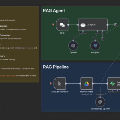Follow the YouTube video guide link
Viewport: 120px width, 120px height.
coord(7,76)
